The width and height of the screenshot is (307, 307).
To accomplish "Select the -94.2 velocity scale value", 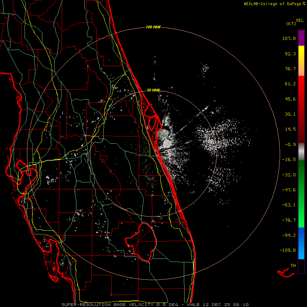I will tap(289, 235).
